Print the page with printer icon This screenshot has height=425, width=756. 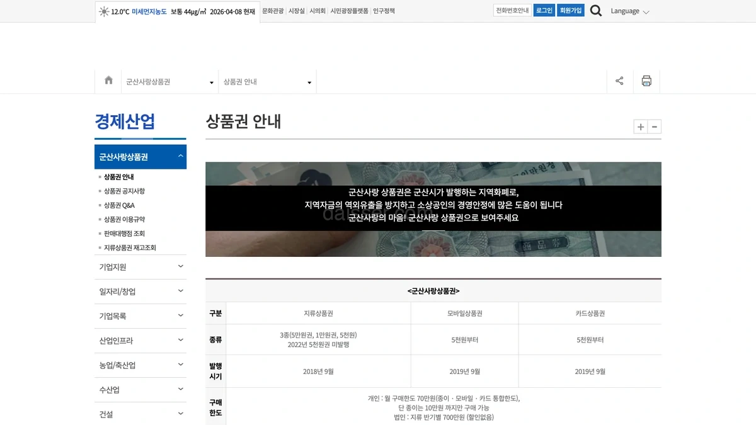pos(646,81)
